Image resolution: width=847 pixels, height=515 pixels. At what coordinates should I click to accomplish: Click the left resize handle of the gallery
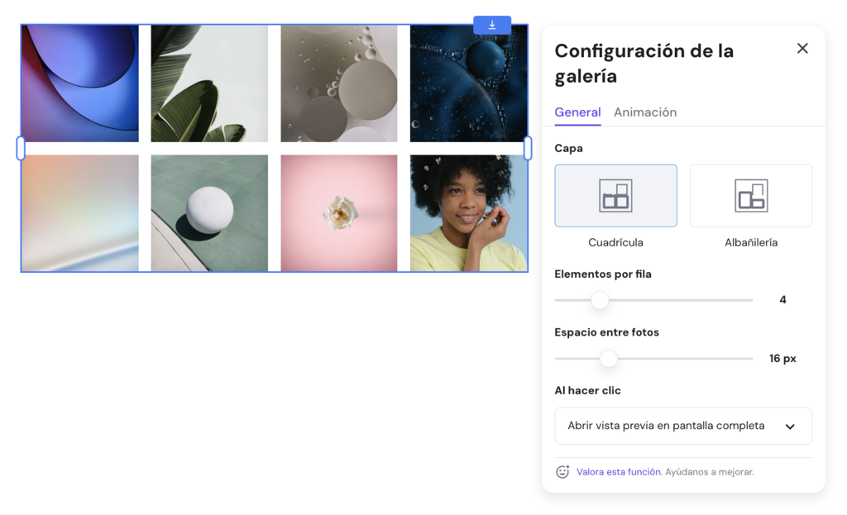click(19, 148)
